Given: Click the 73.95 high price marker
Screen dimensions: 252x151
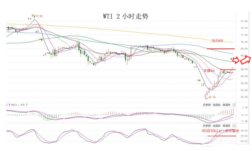Looking at the screenshot, I should 39,16.
